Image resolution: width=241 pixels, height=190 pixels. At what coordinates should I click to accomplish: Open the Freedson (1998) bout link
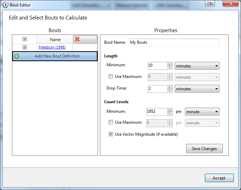coord(52,47)
